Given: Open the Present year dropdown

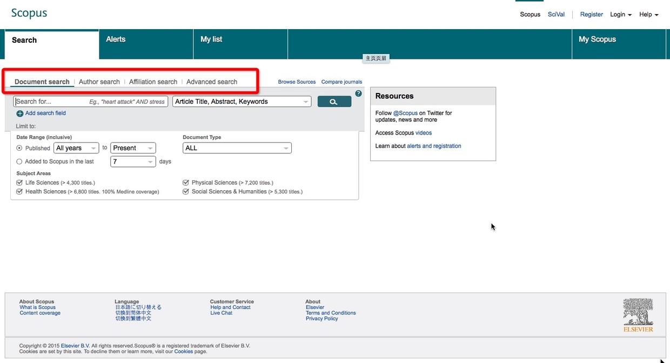Looking at the screenshot, I should (133, 148).
